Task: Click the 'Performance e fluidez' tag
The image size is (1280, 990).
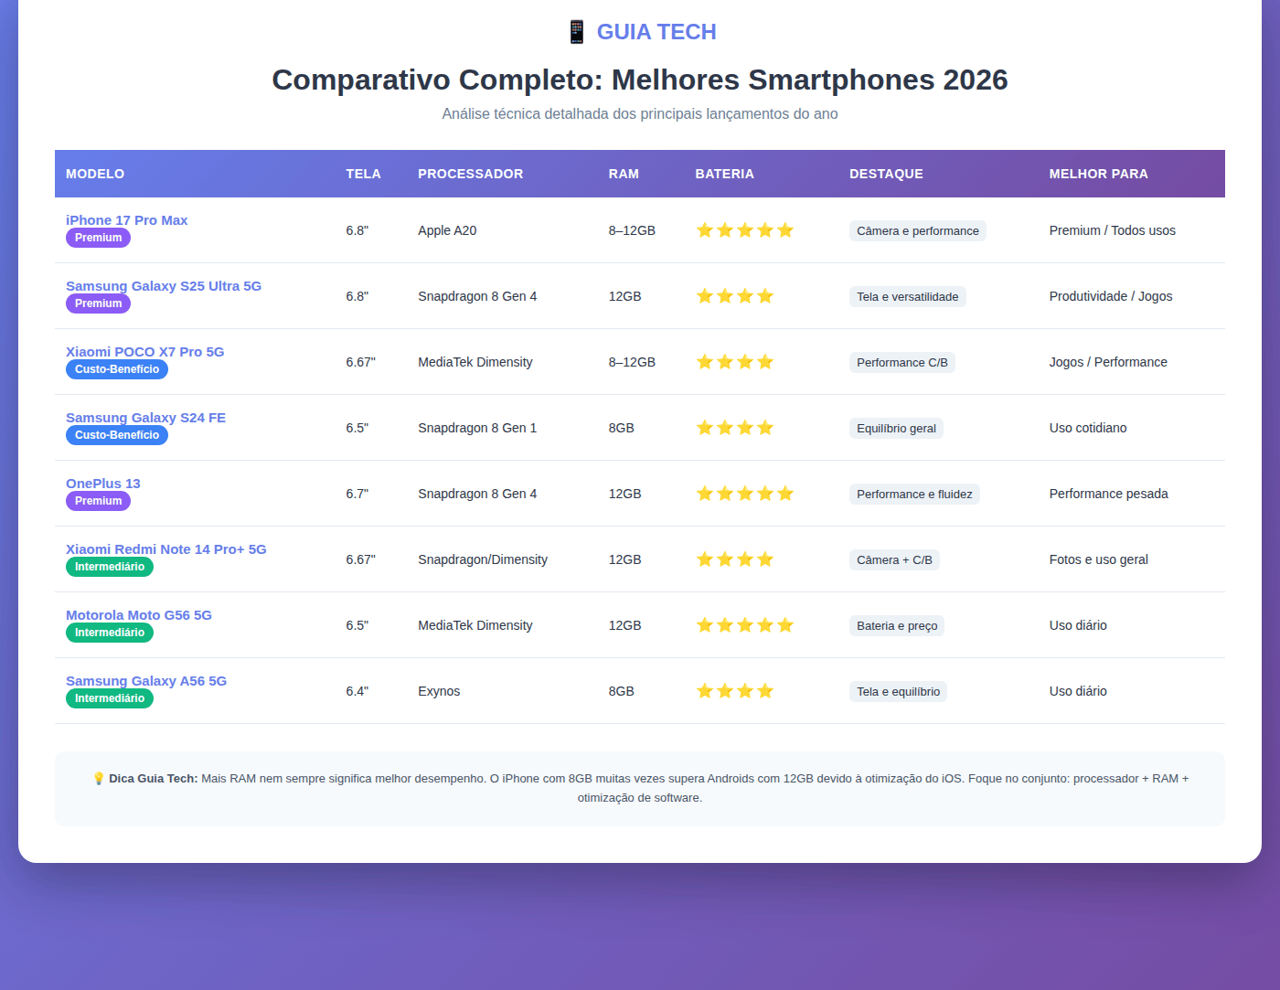Action: tap(914, 495)
